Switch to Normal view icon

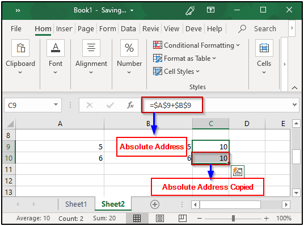[137, 219]
